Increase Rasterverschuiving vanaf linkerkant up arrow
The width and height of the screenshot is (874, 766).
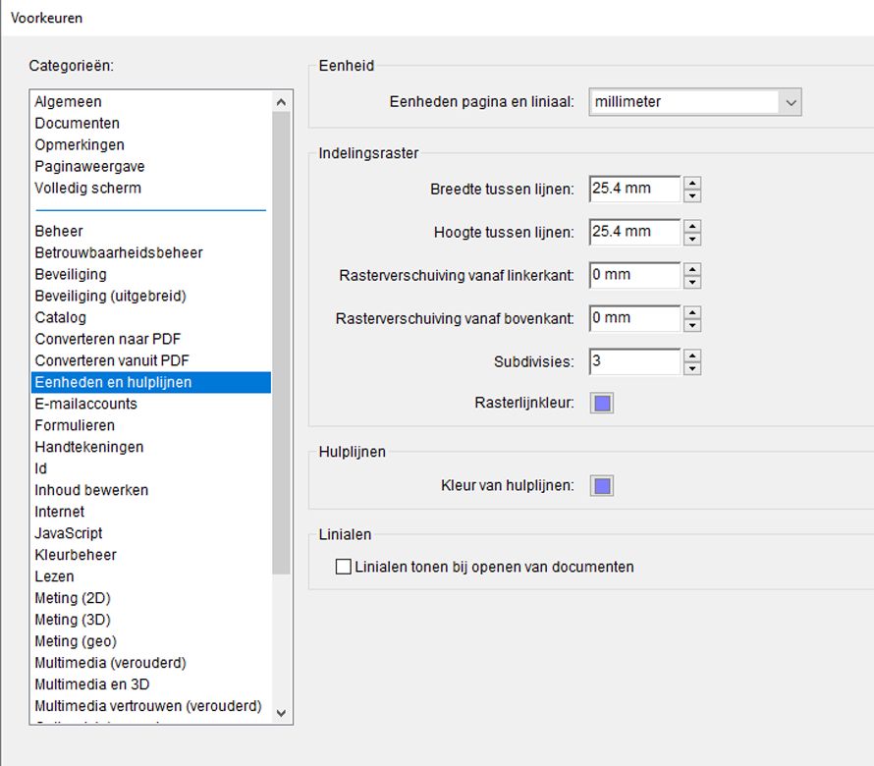pos(692,269)
